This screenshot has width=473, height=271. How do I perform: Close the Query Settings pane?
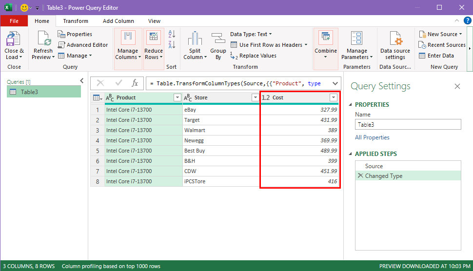pyautogui.click(x=457, y=86)
